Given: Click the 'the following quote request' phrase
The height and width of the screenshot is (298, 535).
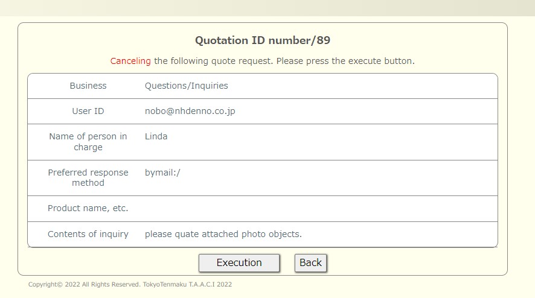Looking at the screenshot, I should (x=213, y=61).
